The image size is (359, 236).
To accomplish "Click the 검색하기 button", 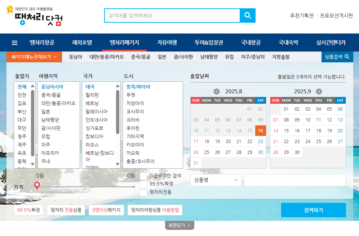I will click(x=314, y=210).
